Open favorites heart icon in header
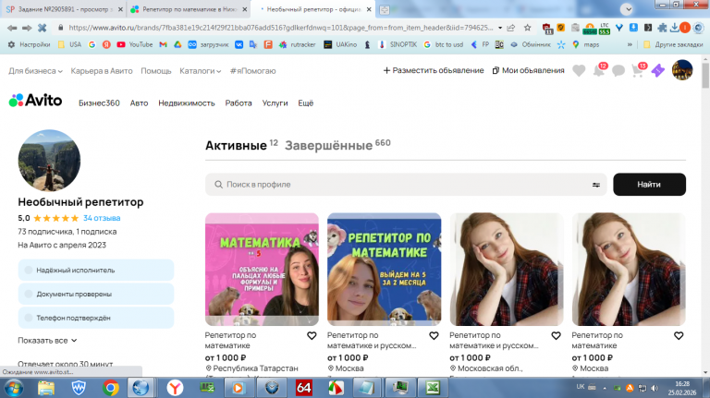This screenshot has width=710, height=398. click(x=579, y=70)
